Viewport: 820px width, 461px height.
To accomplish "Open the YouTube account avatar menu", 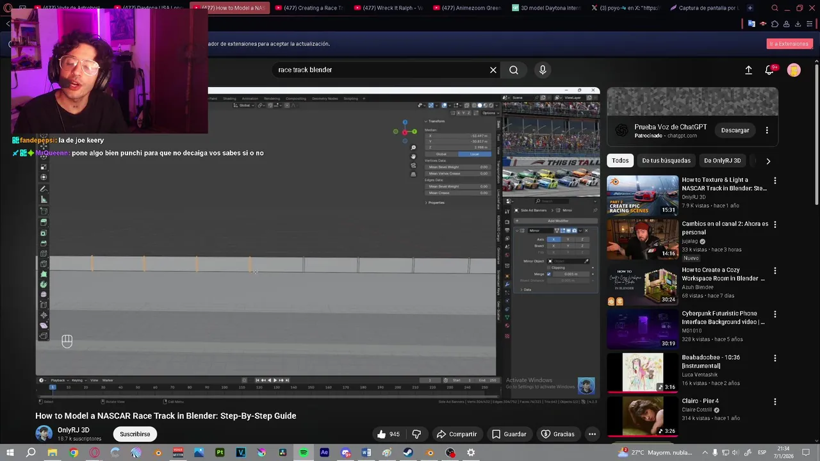I will pos(794,70).
